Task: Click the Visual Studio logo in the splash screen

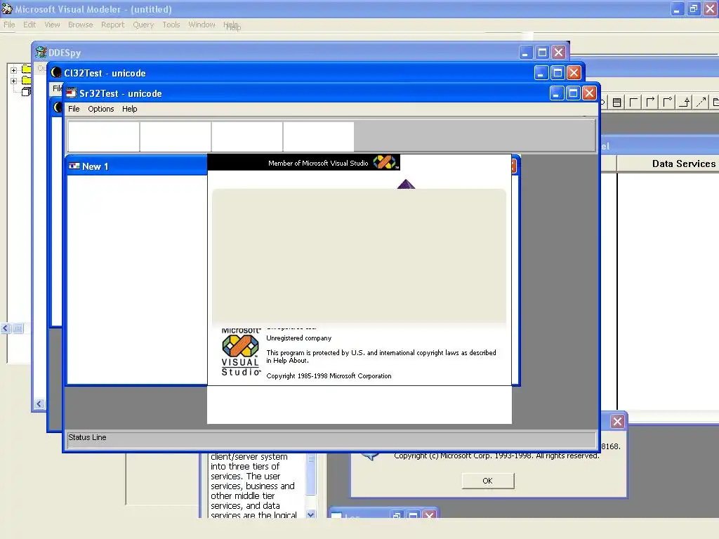Action: click(x=240, y=353)
